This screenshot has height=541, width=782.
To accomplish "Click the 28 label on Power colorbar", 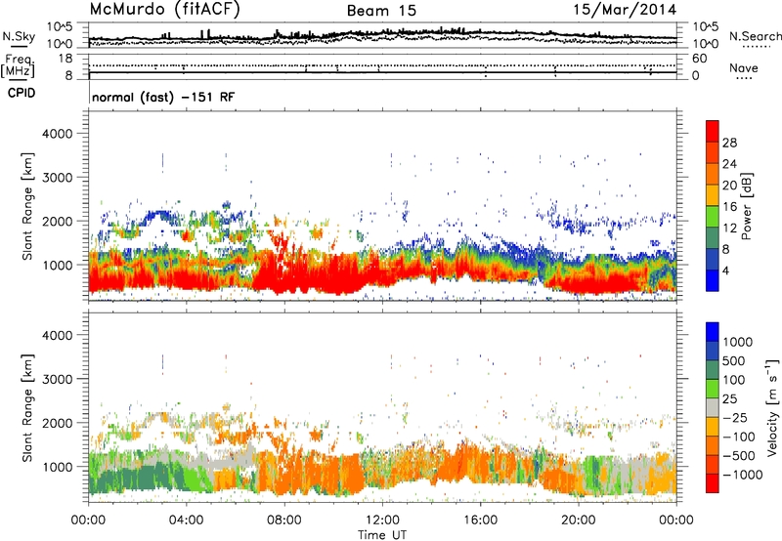I will [x=729, y=143].
